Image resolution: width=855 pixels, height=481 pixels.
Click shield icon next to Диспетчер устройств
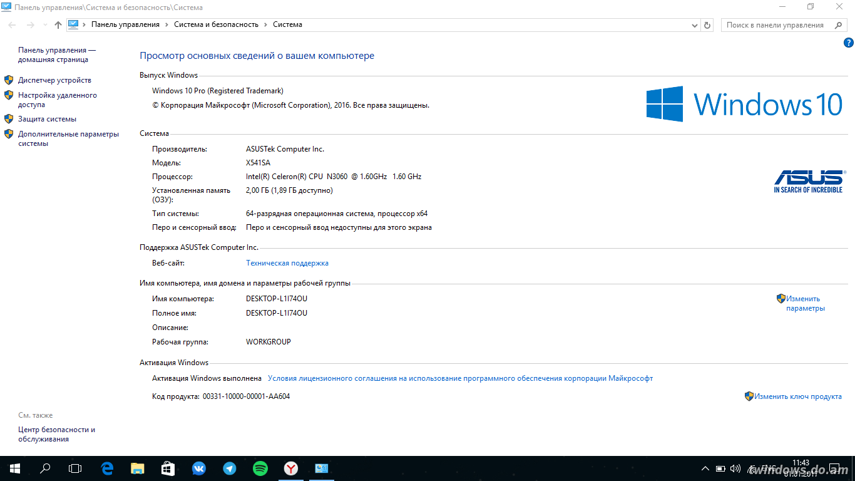click(x=9, y=80)
